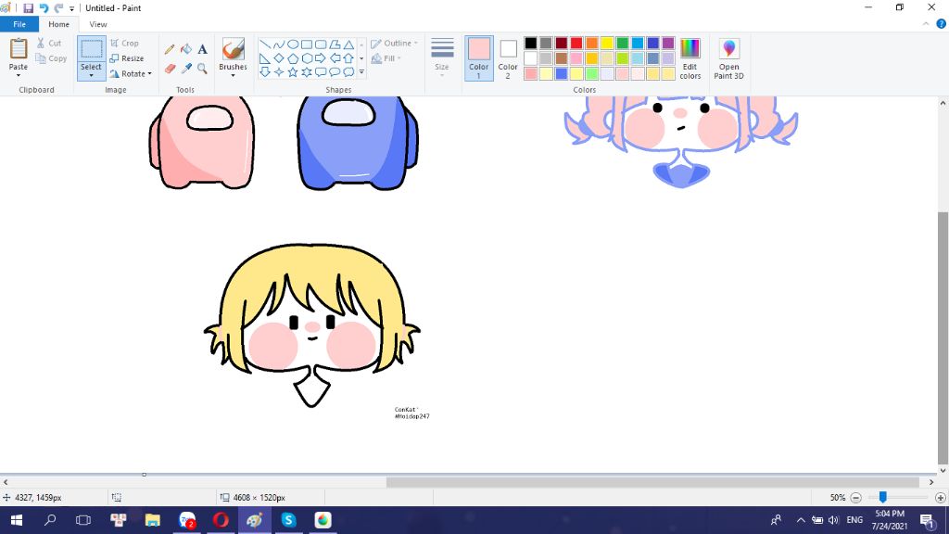
Task: Pick the Hexagon shape
Action: pyautogui.click(x=307, y=58)
